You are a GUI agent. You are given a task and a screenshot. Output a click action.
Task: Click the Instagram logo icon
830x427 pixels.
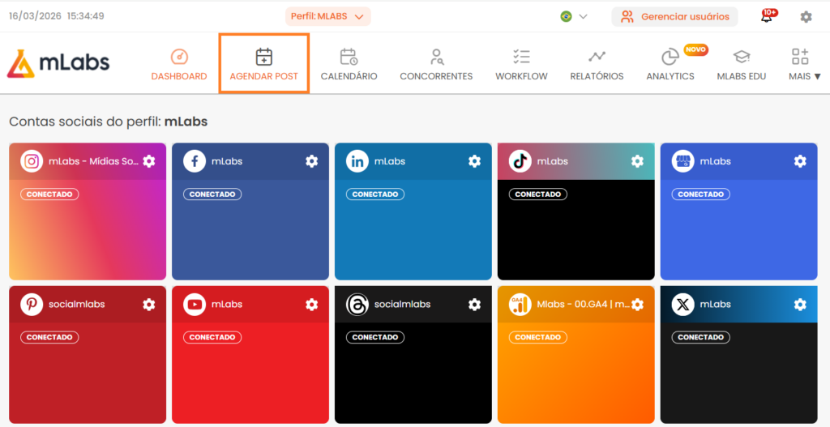(32, 161)
